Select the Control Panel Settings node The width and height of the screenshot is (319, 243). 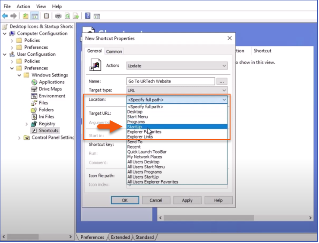pos(49,138)
